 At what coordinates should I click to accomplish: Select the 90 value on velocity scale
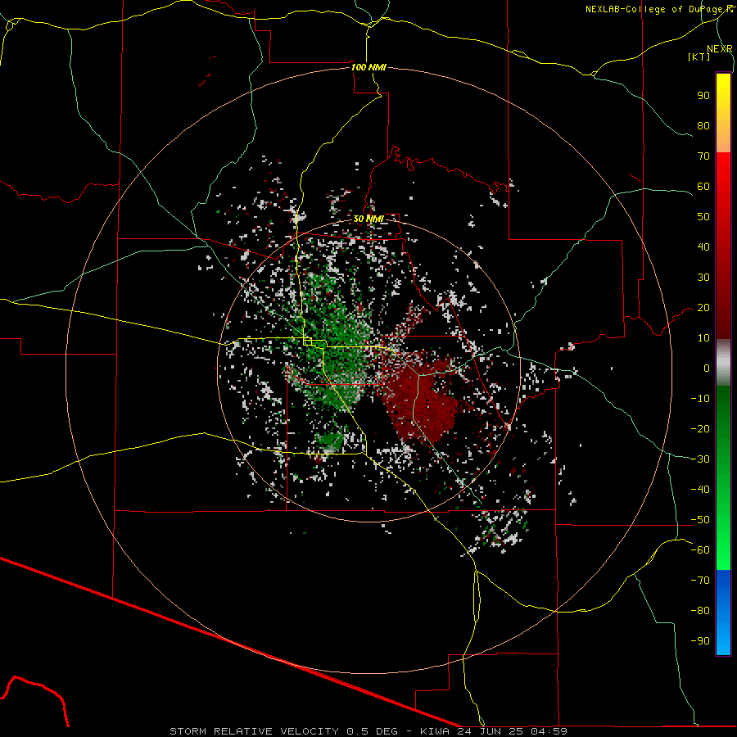pyautogui.click(x=703, y=96)
